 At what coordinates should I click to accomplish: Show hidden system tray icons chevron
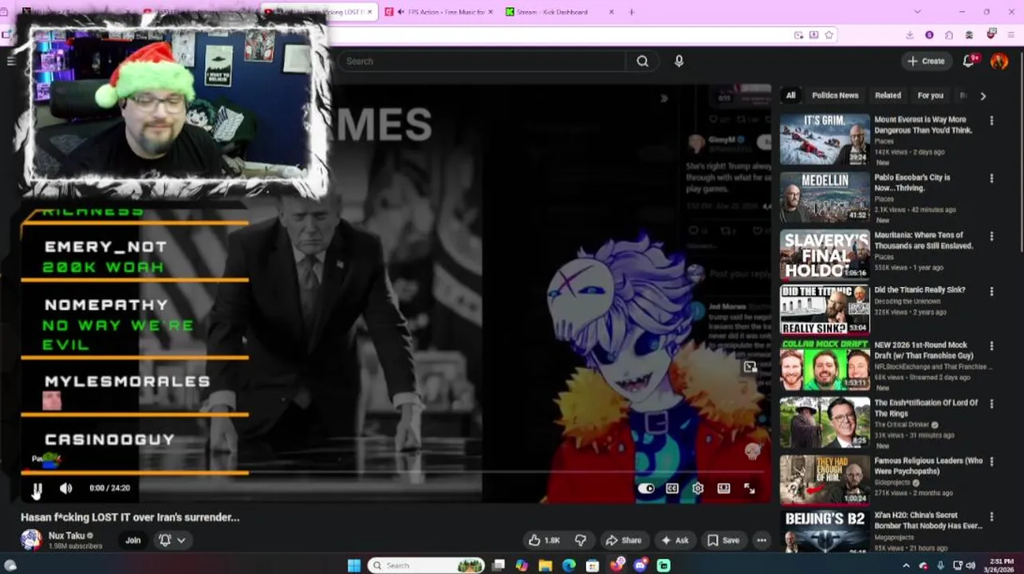pyautogui.click(x=905, y=565)
